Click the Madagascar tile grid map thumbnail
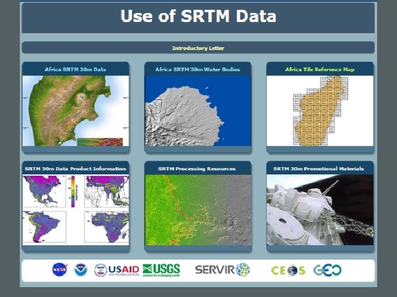397x297 pixels. (320, 111)
